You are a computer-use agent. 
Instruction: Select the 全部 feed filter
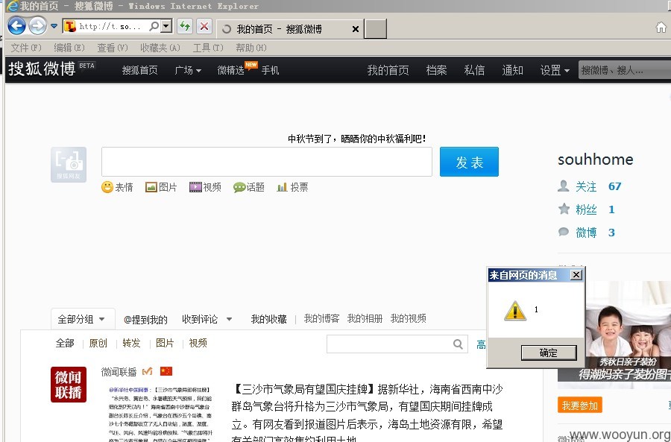65,343
